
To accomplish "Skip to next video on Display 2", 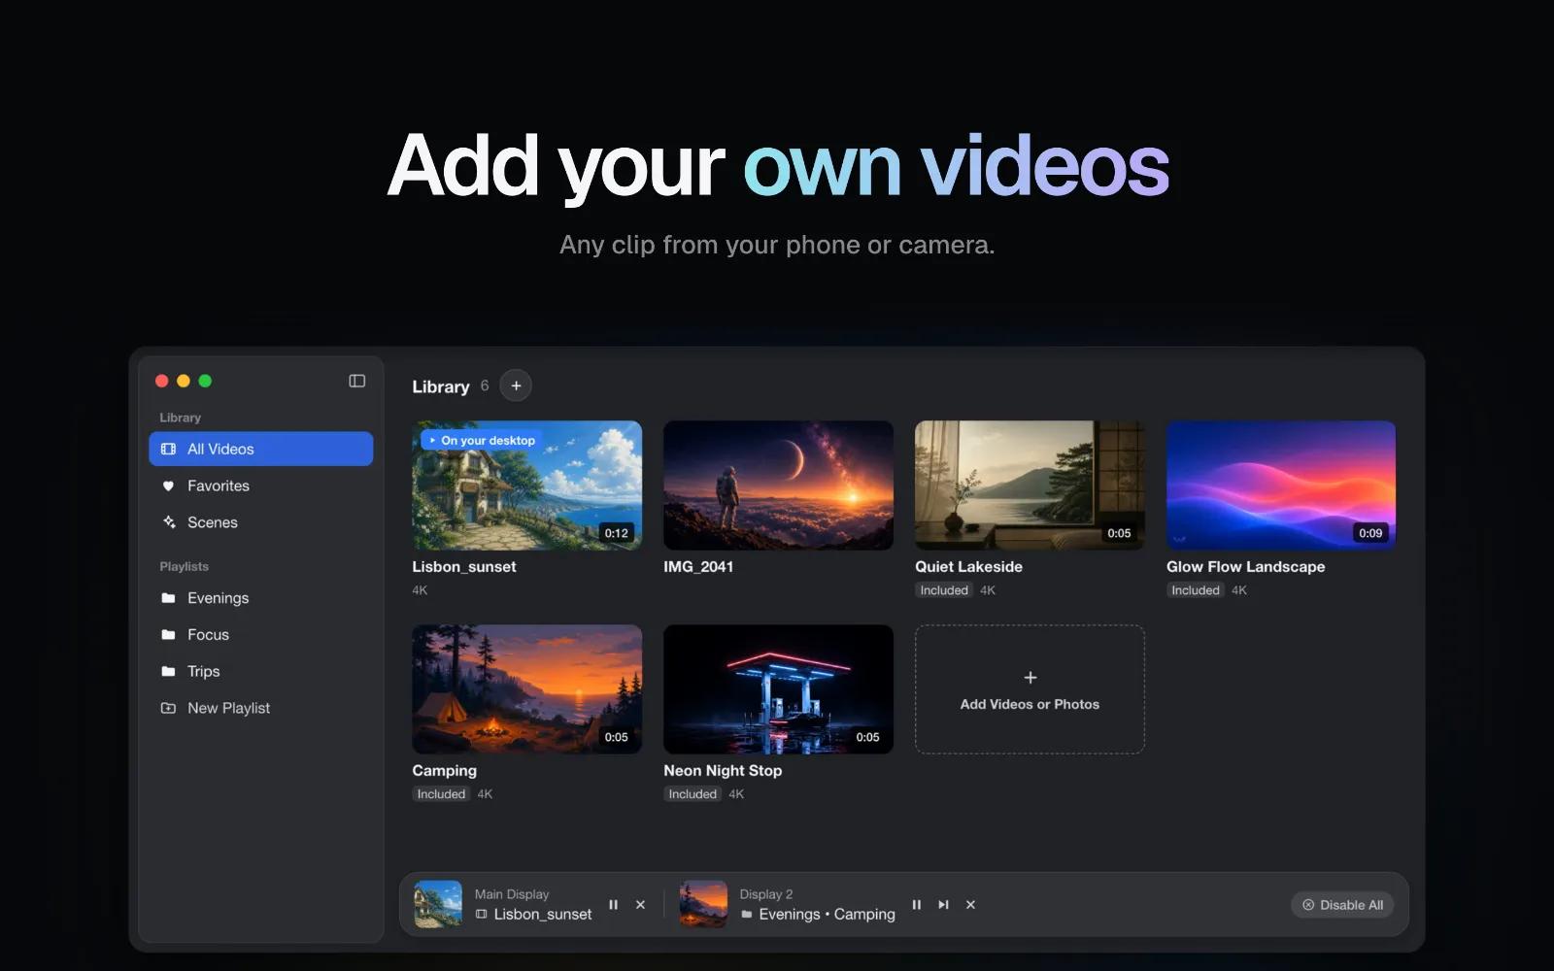I will [943, 904].
